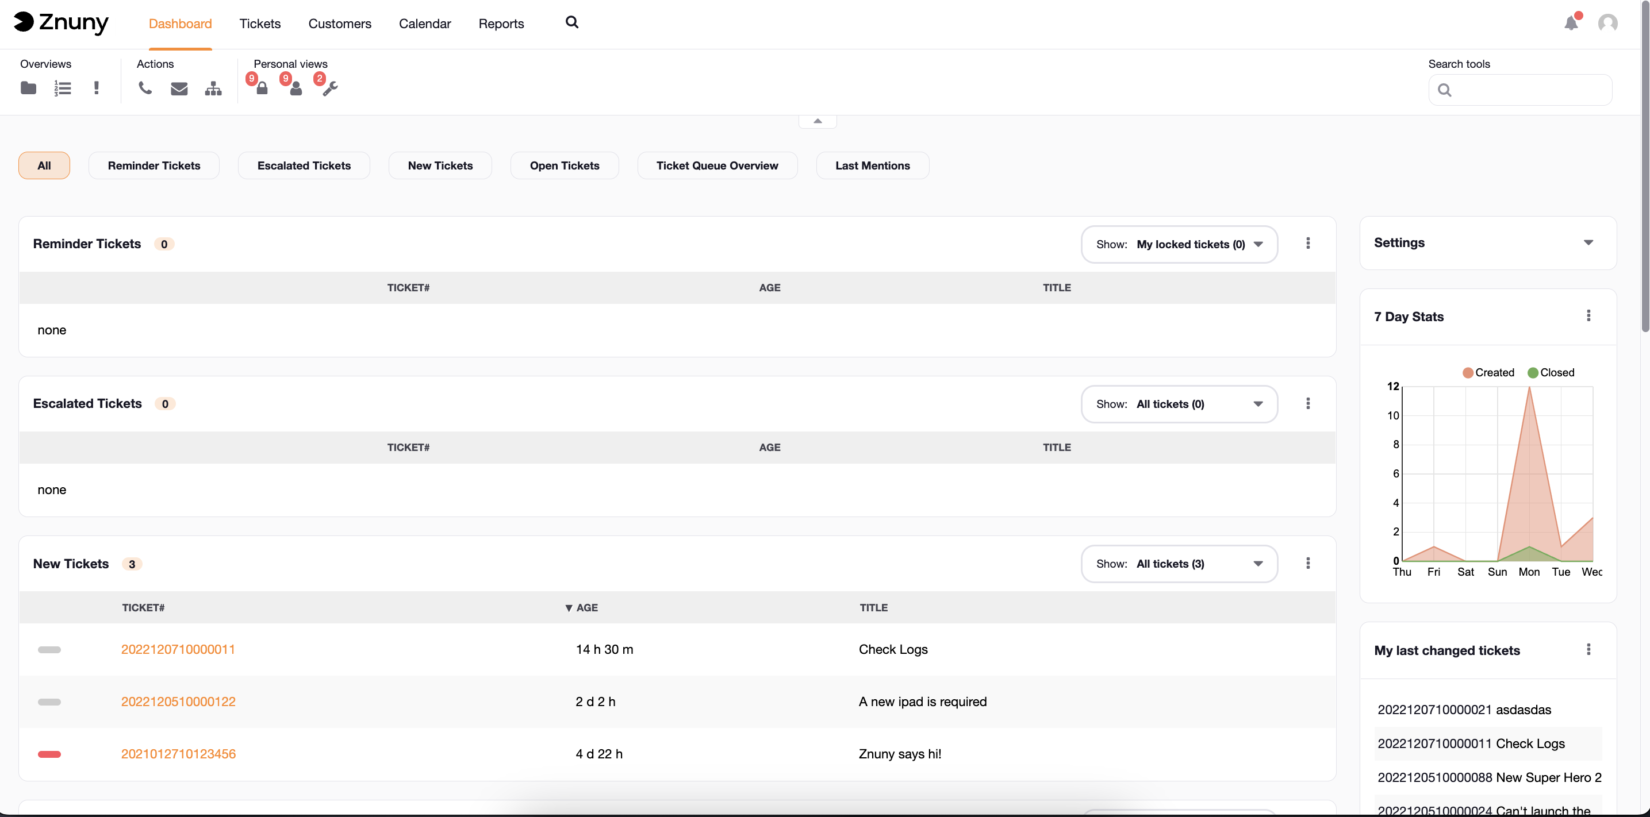Create new phone ticket icon
The image size is (1650, 817).
tap(145, 88)
